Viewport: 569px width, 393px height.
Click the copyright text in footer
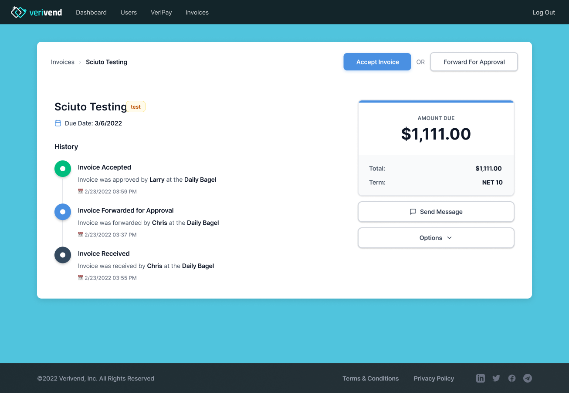(x=95, y=378)
